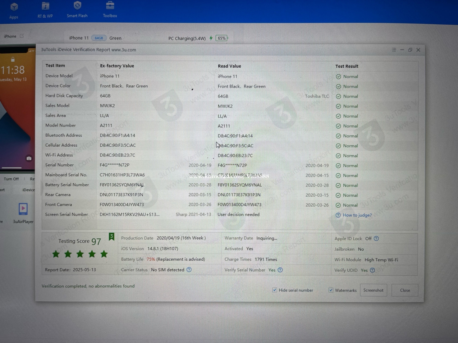
Task: Click the Rear Camera DNL01173E37K91P3N read value
Action: 239,195
